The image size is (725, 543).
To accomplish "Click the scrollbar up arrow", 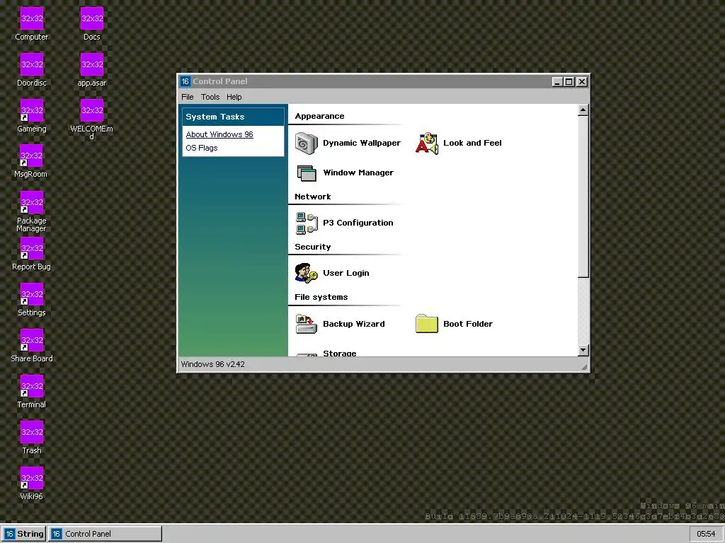I will pyautogui.click(x=583, y=110).
